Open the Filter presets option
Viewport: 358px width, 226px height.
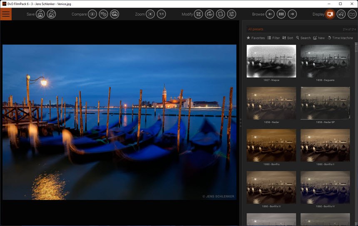(x=273, y=38)
